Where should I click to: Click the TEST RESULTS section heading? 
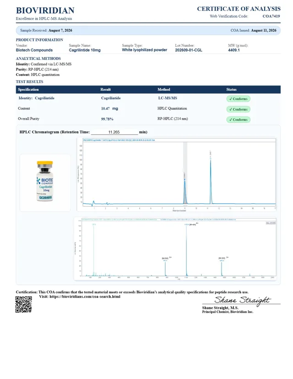[x=29, y=81]
